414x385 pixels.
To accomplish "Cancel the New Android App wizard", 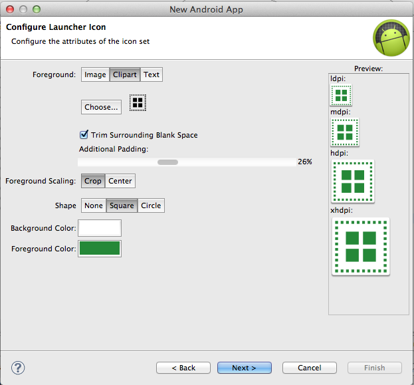I will 310,368.
